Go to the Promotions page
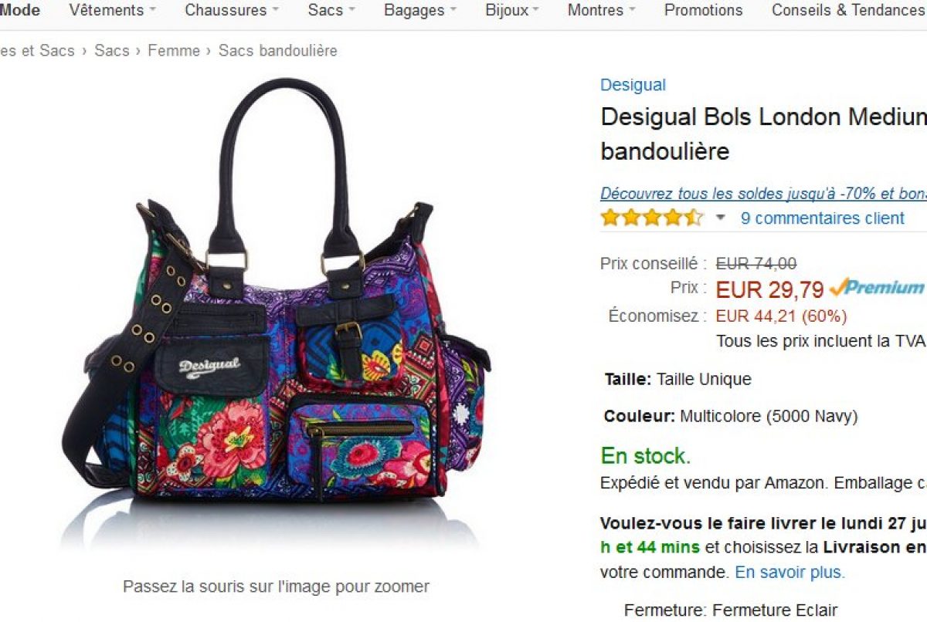The width and height of the screenshot is (927, 622). click(x=703, y=10)
